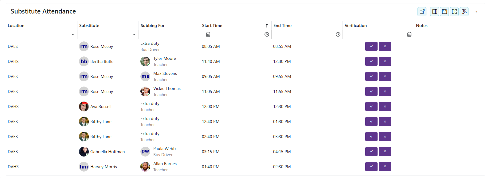Click Vickie Thomas's profile photo
The width and height of the screenshot is (490, 178).
pos(145,91)
